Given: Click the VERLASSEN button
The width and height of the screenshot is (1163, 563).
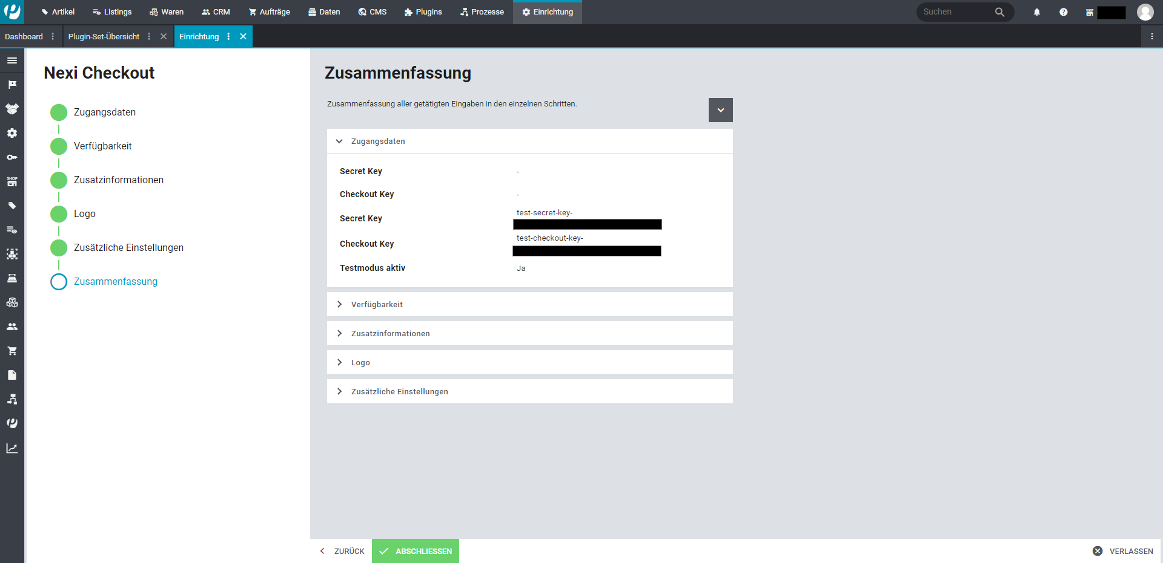Looking at the screenshot, I should [1123, 551].
